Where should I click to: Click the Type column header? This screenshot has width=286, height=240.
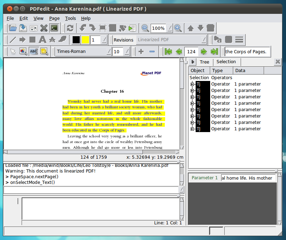coord(221,71)
